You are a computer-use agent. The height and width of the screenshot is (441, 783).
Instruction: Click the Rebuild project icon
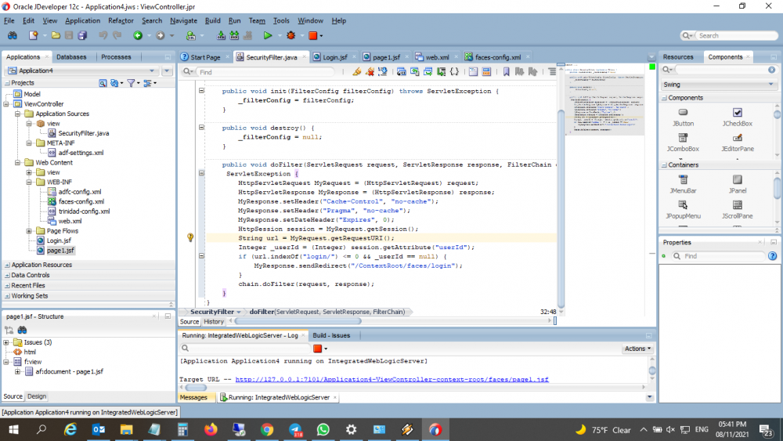click(233, 35)
